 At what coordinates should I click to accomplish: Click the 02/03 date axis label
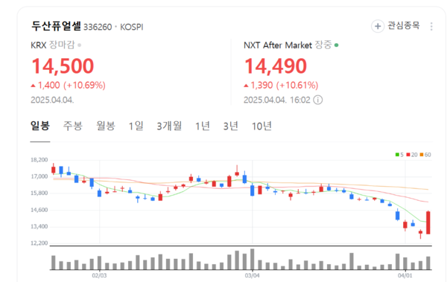(x=99, y=275)
